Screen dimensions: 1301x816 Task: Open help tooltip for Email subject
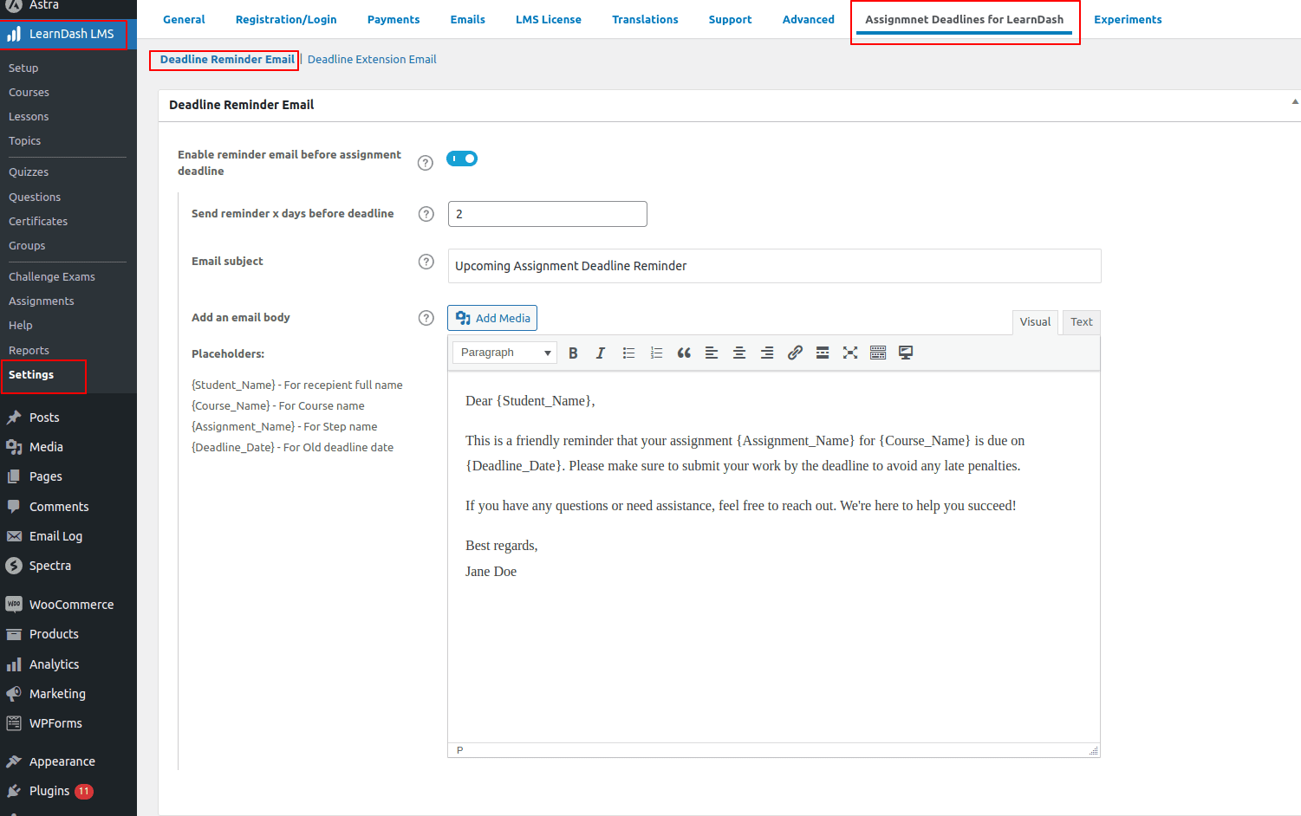click(426, 262)
